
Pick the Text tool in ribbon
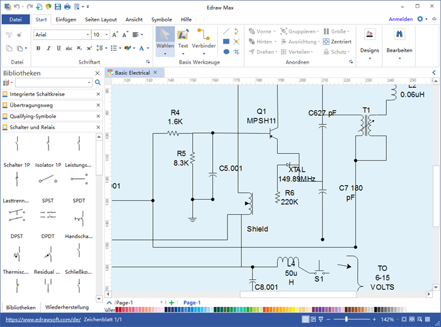(x=183, y=38)
